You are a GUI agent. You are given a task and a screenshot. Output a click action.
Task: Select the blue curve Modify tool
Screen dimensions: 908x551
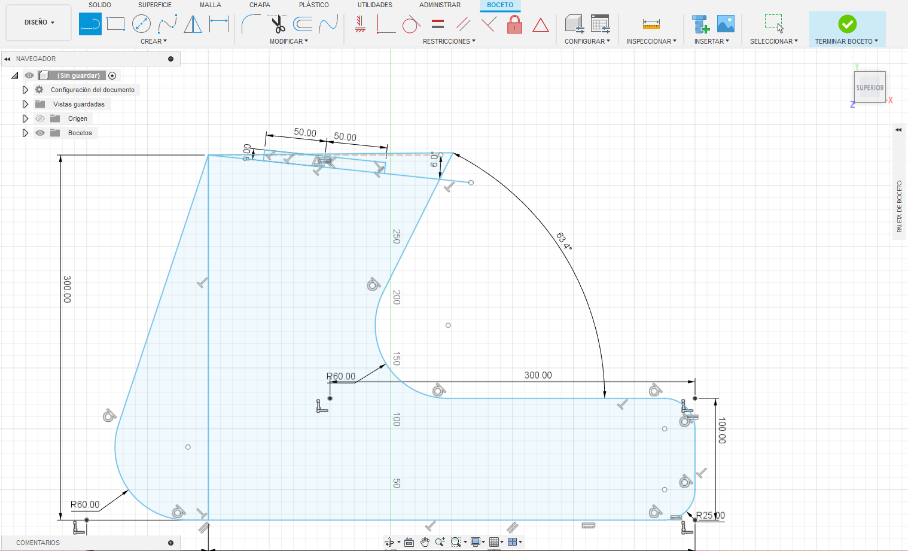pos(328,24)
